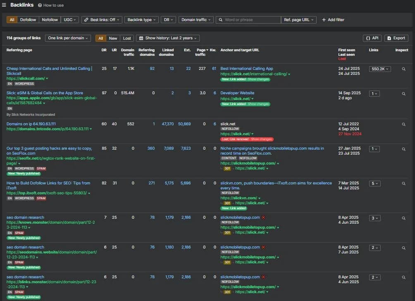Click red X in seodomains.website row anchor
Viewport: 415px width, 301px height.
(x=263, y=247)
